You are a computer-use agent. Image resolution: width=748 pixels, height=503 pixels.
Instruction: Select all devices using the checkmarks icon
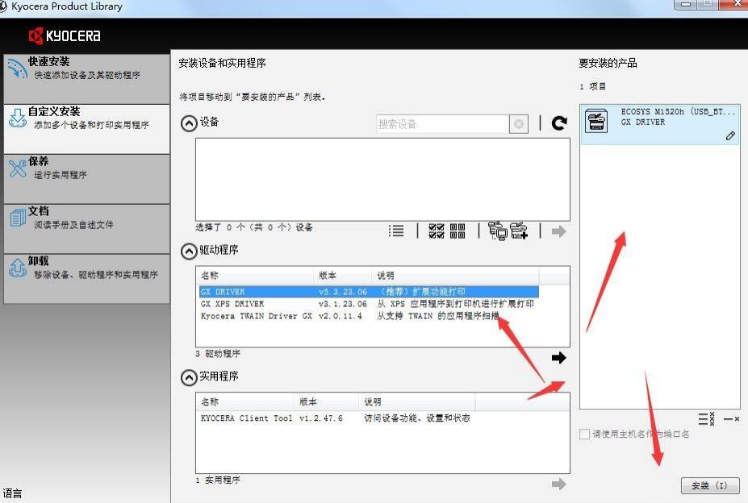coord(436,231)
